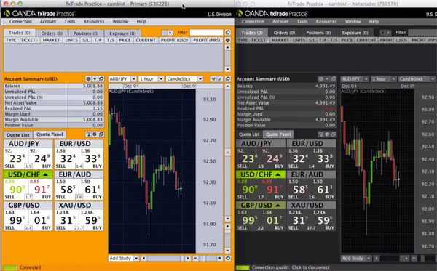Image resolution: width=437 pixels, height=271 pixels.
Task: Select Exposure (0) tab in Metatrader window
Action: click(x=355, y=33)
